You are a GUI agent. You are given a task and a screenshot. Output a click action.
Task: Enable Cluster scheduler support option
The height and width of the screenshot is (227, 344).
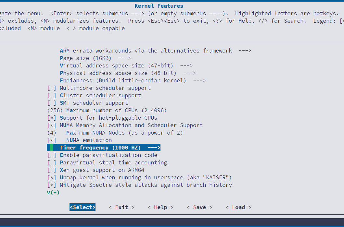coord(52,95)
